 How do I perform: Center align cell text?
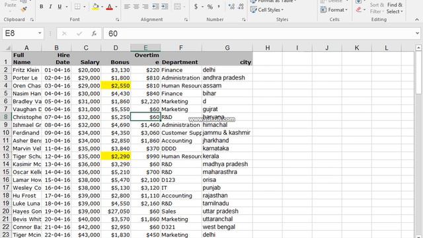pyautogui.click(x=136, y=7)
